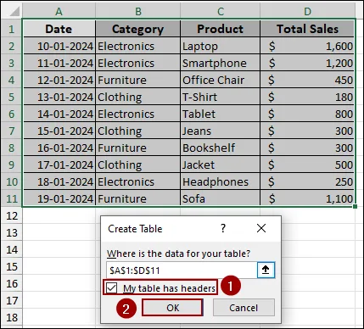Screen dimensions: 364x329
Task: Click the Product header cell
Action: (221, 29)
